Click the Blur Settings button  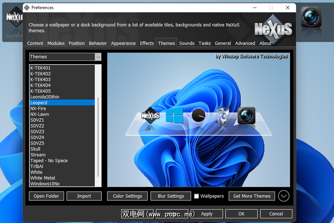coord(171,196)
